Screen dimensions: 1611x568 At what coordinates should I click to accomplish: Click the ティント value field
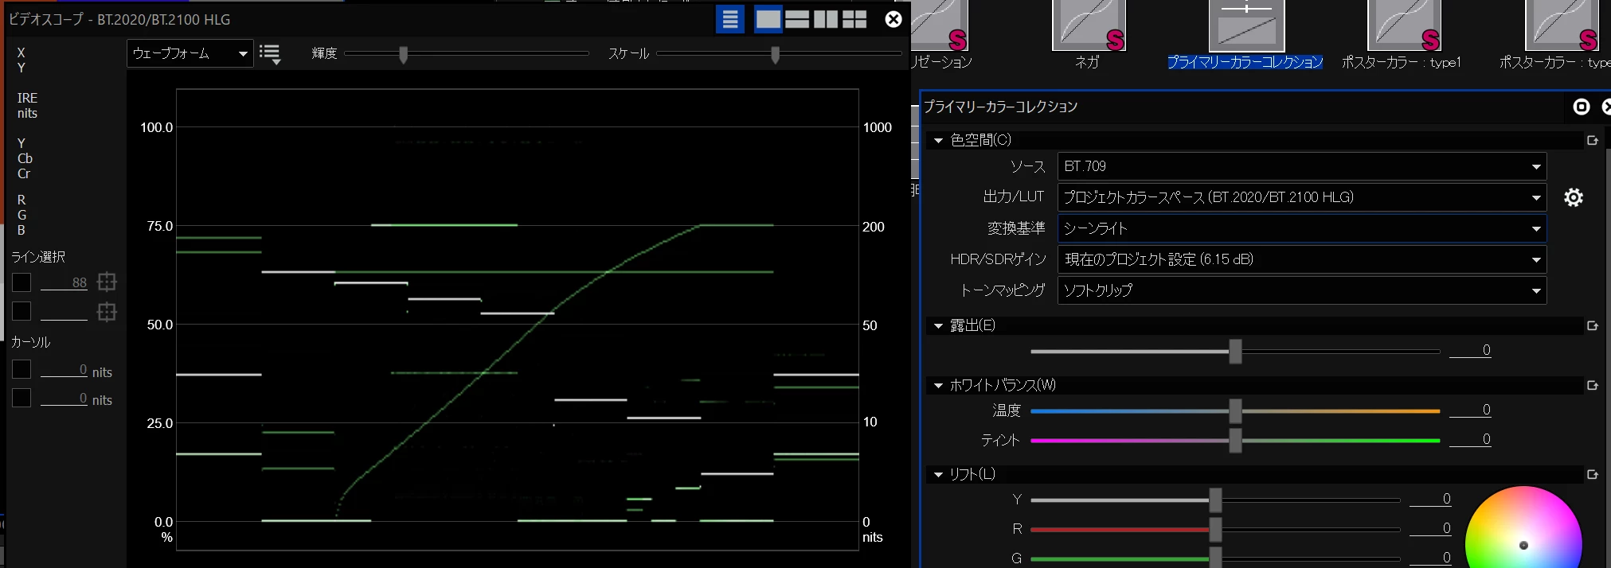1470,439
